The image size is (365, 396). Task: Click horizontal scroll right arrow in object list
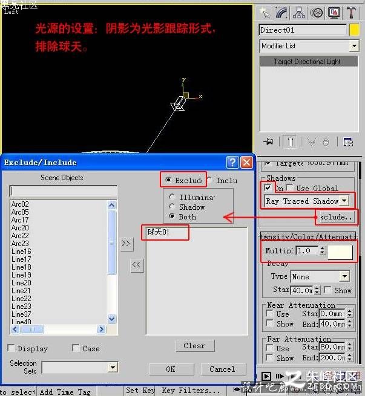[x=102, y=329]
